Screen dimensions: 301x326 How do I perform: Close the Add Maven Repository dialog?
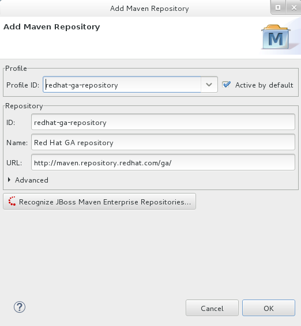pyautogui.click(x=294, y=7)
